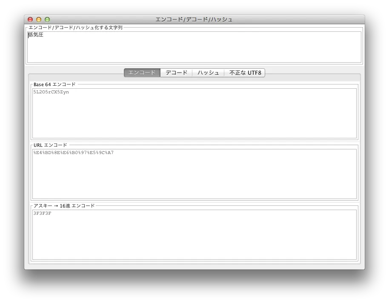Go to the 不正な UTF8 tab
The height and width of the screenshot is (303, 389).
(x=245, y=73)
